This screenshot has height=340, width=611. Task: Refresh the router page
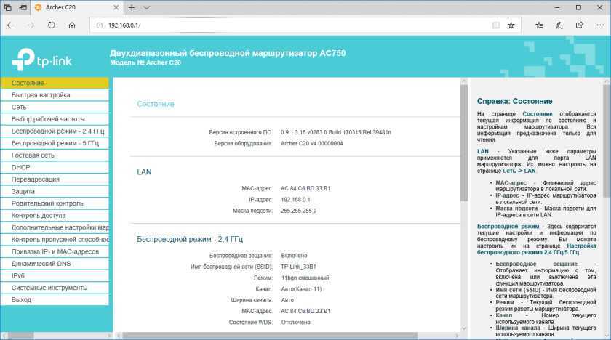click(51, 25)
